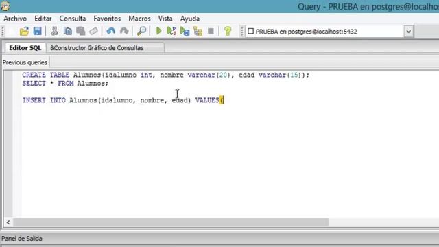Cancel the query with the stop icon
439x247 pixels.
211,31
